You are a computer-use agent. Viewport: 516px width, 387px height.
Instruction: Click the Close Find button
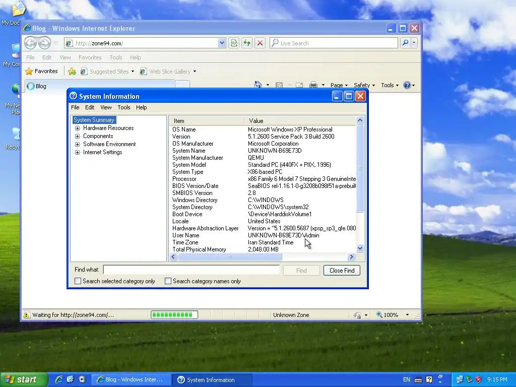(x=342, y=271)
